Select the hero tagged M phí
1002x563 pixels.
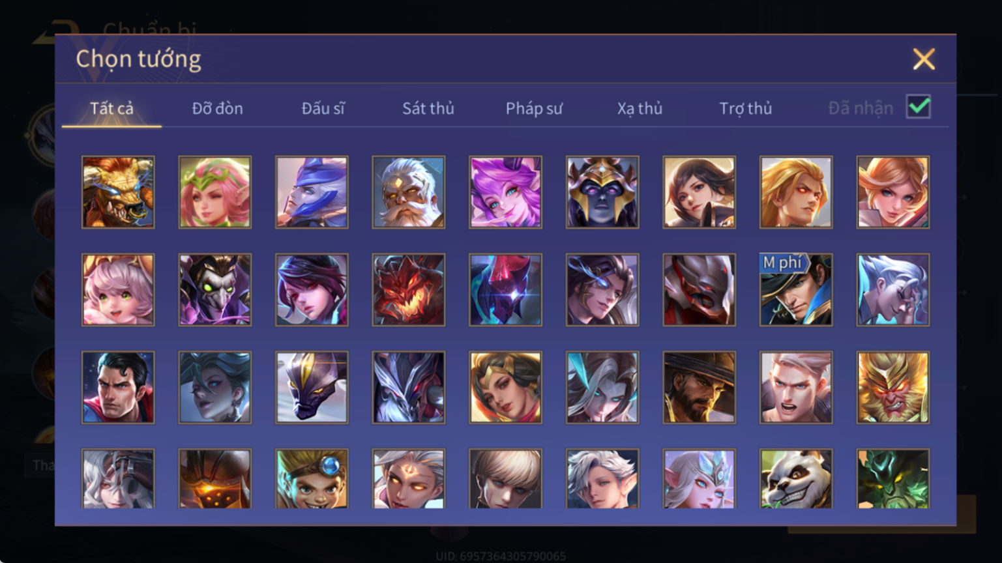tap(796, 290)
